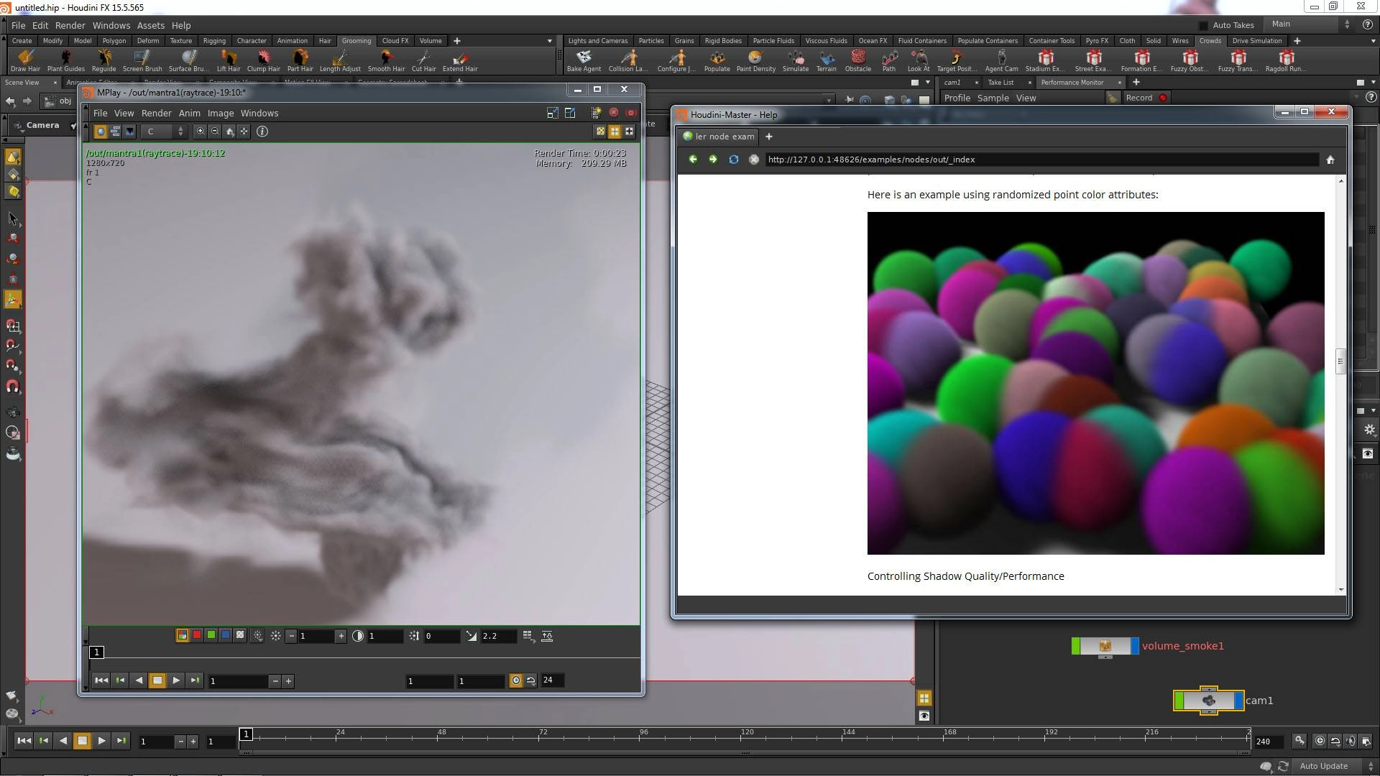Zoom in with MPlay magnifier plus icon
The height and width of the screenshot is (776, 1380).
[201, 131]
